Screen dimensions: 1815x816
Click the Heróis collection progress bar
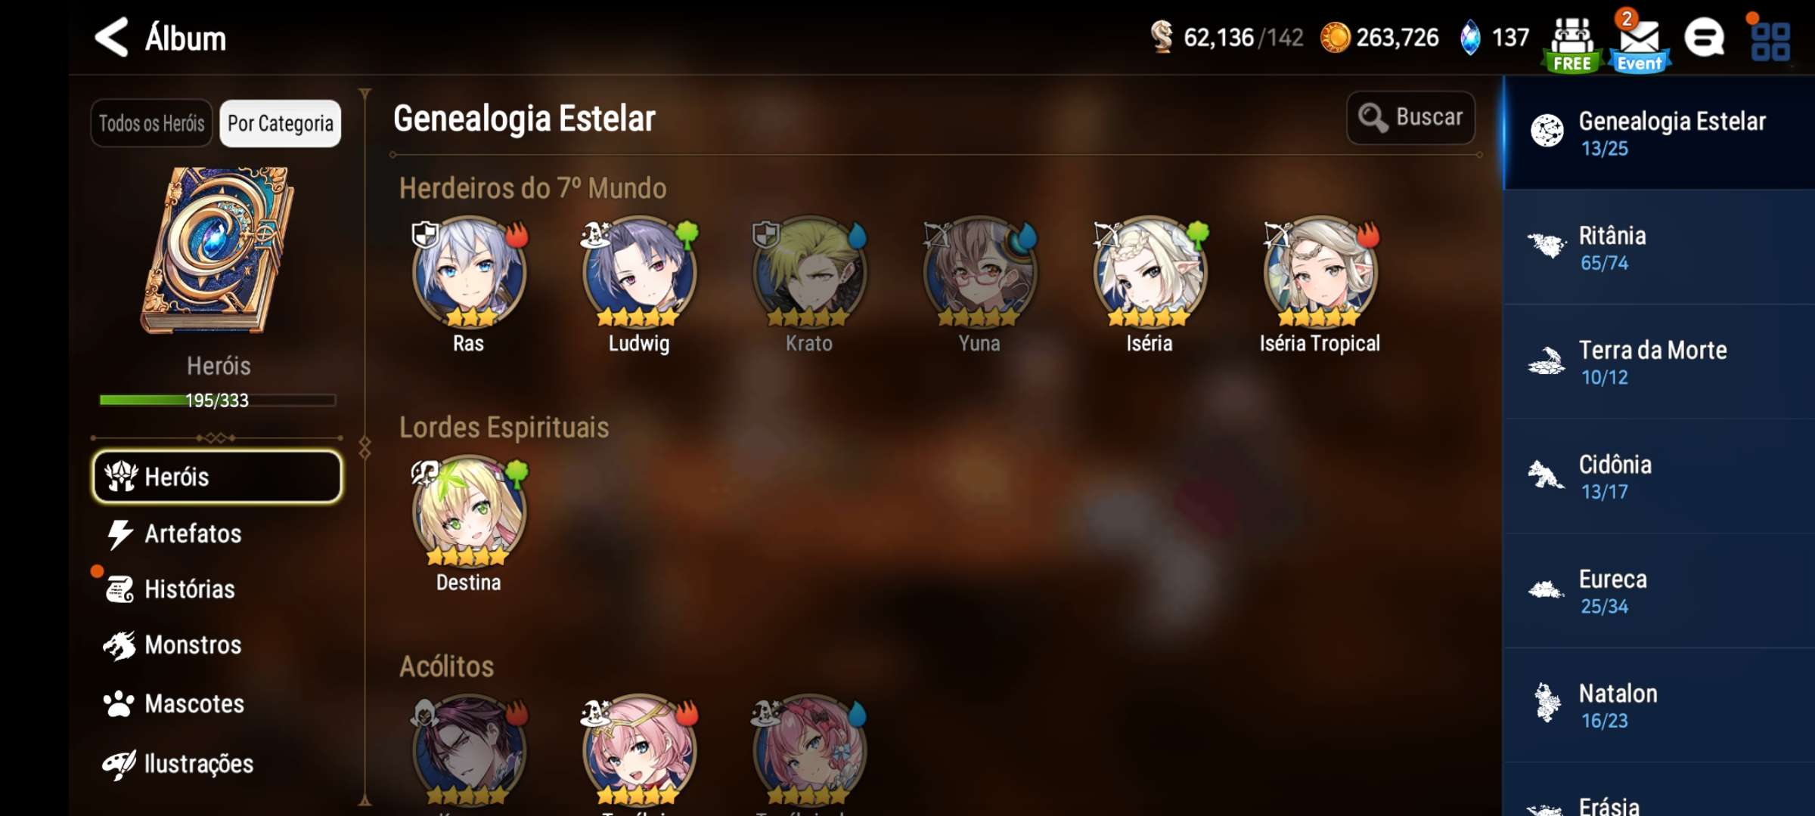218,400
